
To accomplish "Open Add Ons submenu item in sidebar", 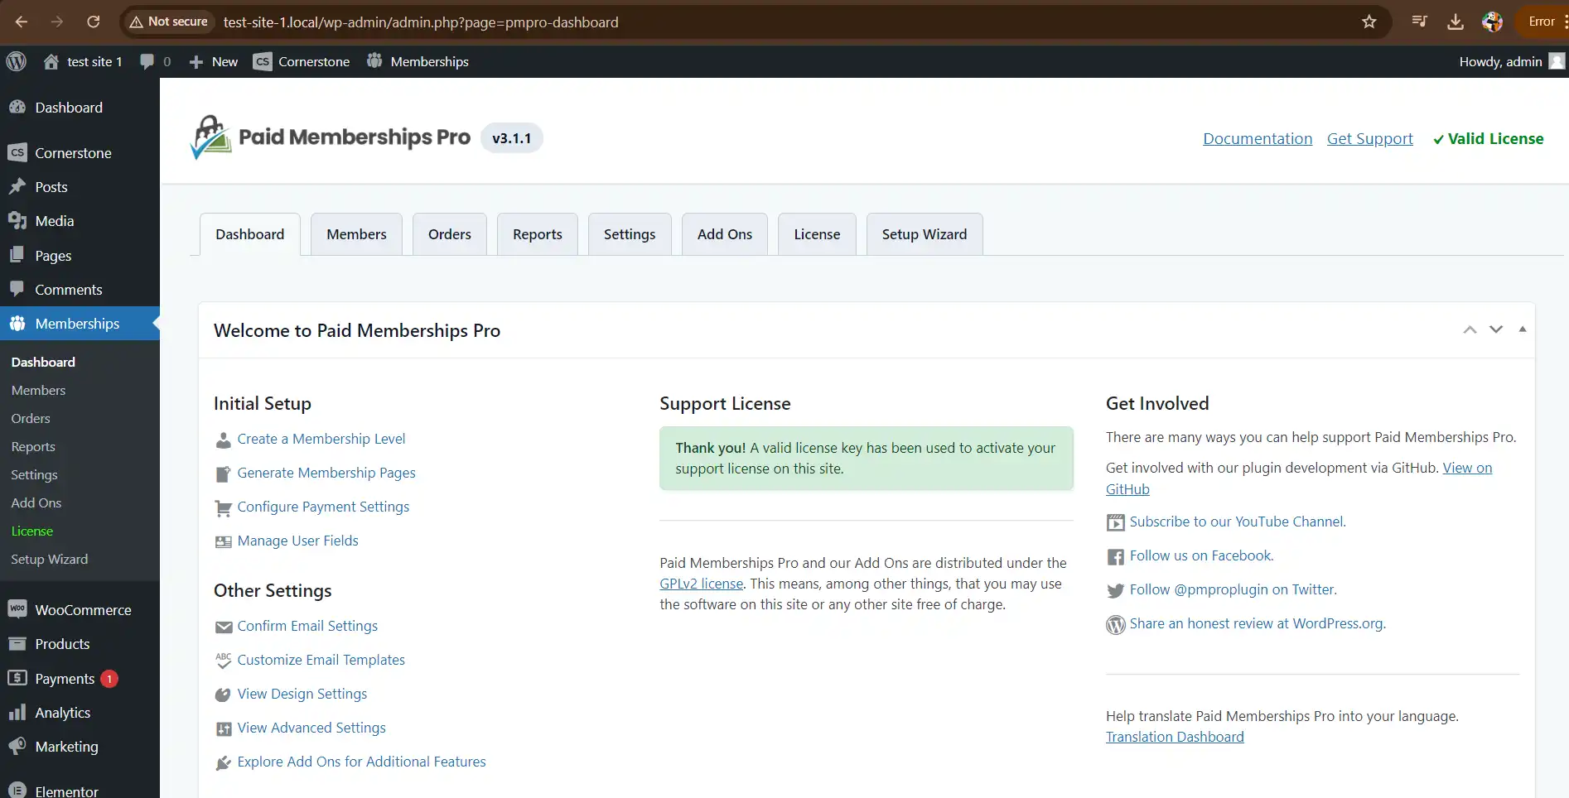I will tap(36, 502).
